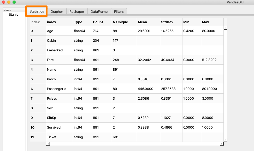Image resolution: width=254 pixels, height=151 pixels.
Task: Show the Filters tab
Action: click(x=119, y=11)
